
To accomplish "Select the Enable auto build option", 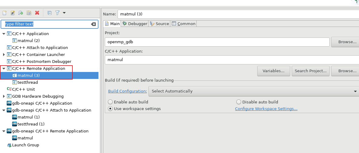I will (x=110, y=102).
